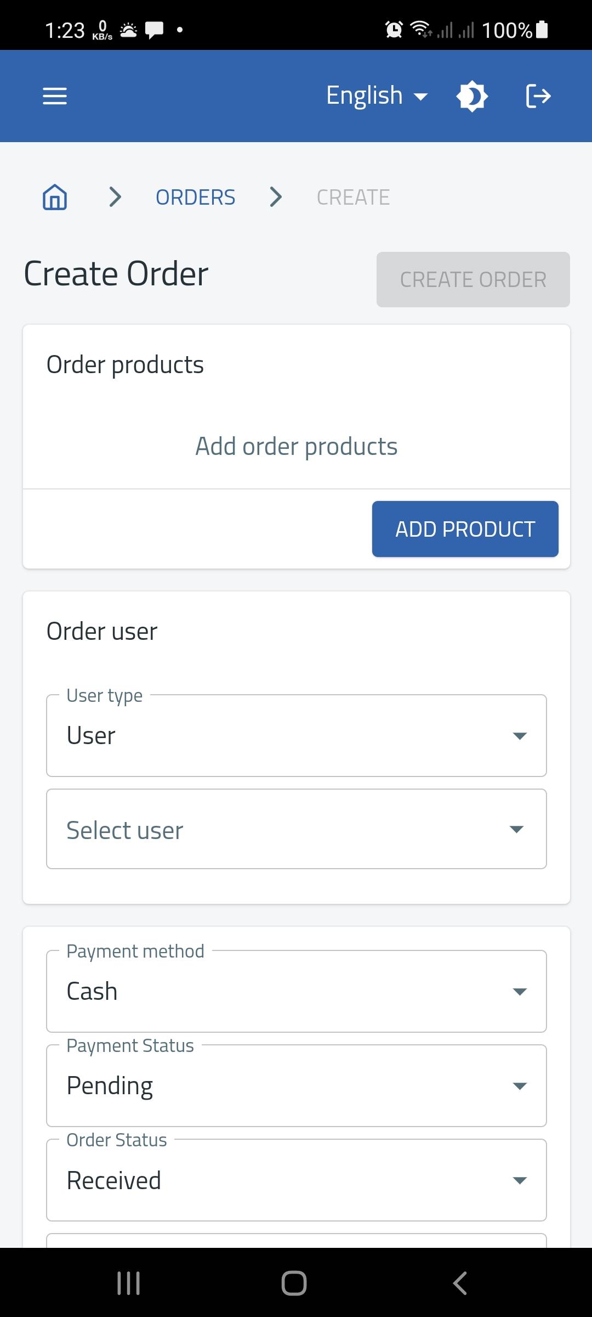Click the alarm icon in status bar
The height and width of the screenshot is (1317, 592).
coord(394,29)
